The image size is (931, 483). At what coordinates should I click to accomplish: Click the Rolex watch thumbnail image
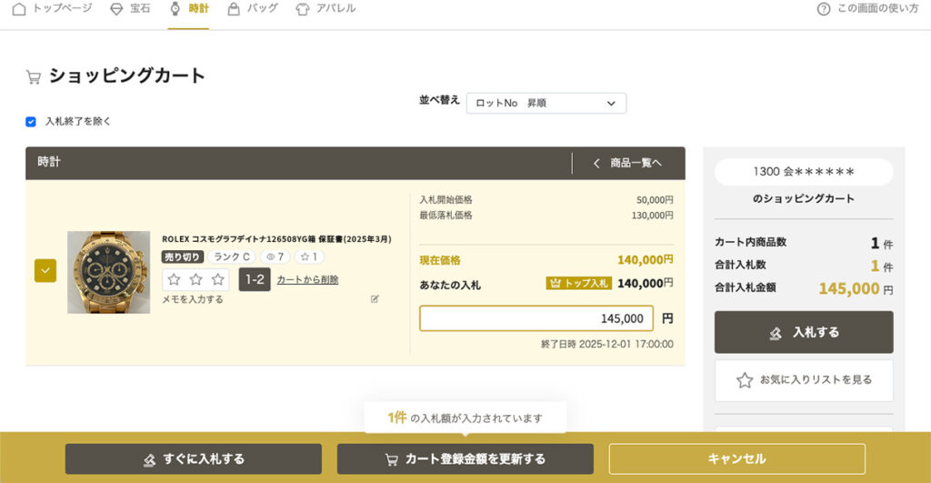pos(108,272)
